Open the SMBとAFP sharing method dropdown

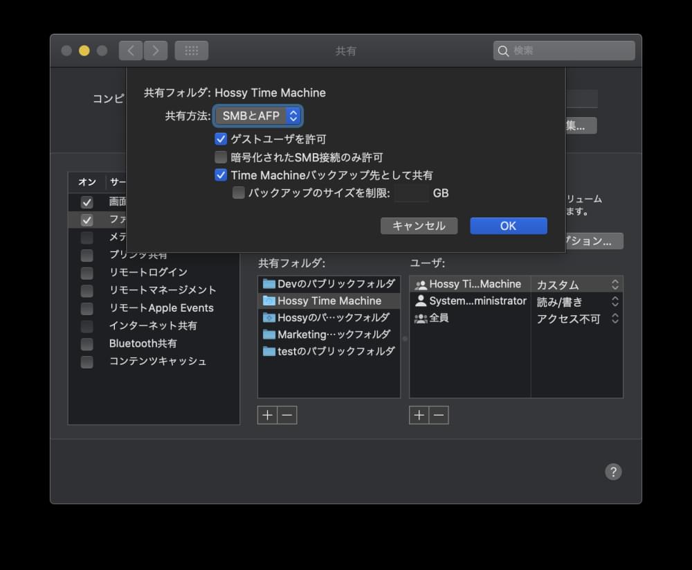(x=259, y=116)
